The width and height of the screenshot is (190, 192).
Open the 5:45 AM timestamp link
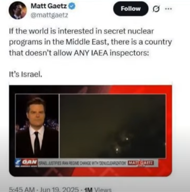[22, 189]
